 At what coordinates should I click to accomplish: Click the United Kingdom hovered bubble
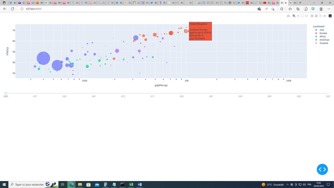[186, 31]
